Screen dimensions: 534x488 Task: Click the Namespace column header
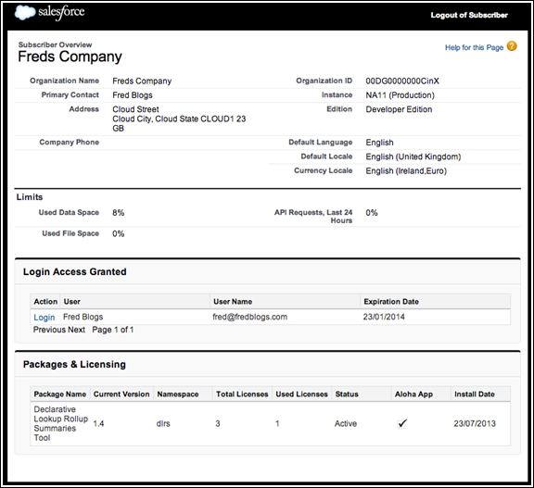[x=183, y=394]
